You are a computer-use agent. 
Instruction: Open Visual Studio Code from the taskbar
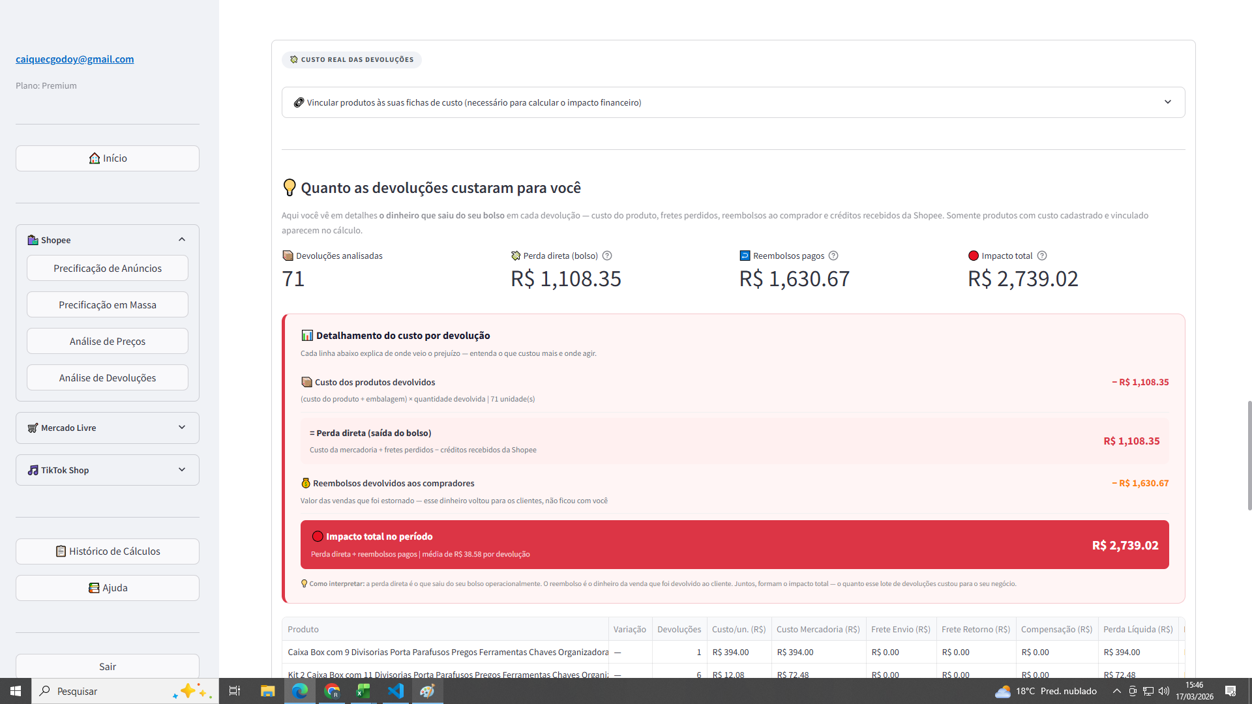(x=396, y=691)
